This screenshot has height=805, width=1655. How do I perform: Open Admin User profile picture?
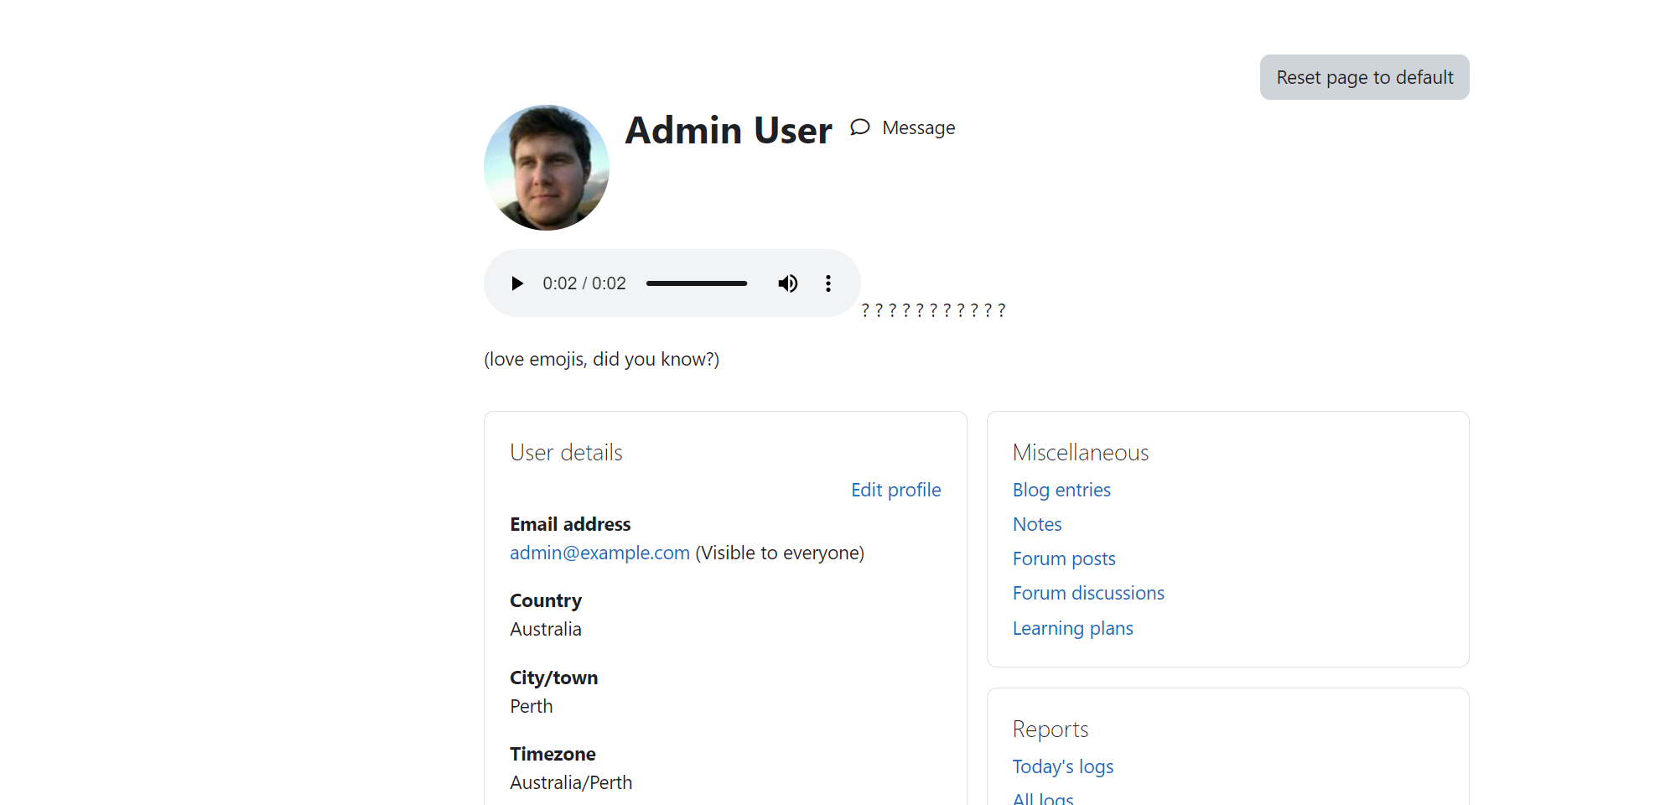point(547,168)
